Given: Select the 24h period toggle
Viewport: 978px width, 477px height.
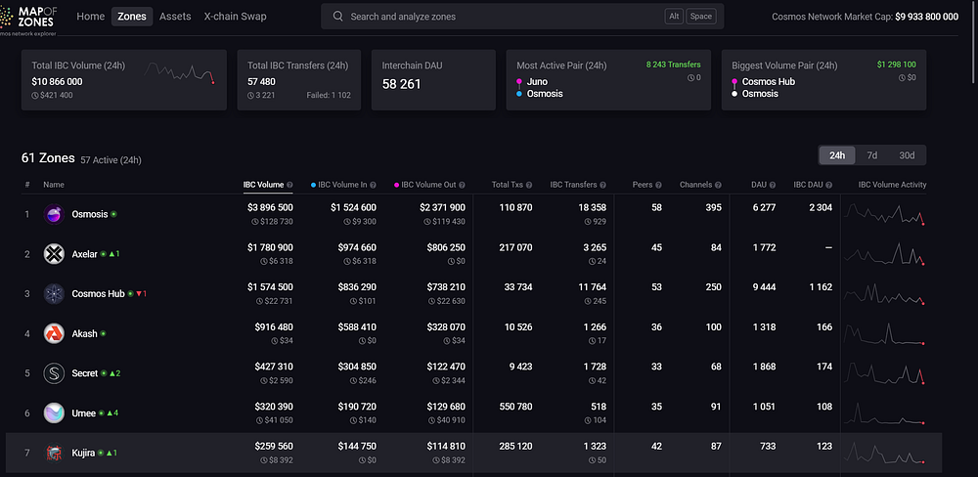Looking at the screenshot, I should [837, 155].
